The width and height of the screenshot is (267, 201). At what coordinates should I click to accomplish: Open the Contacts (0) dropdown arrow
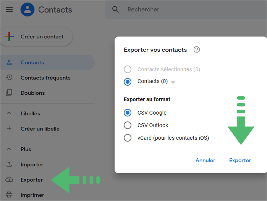pos(173,83)
